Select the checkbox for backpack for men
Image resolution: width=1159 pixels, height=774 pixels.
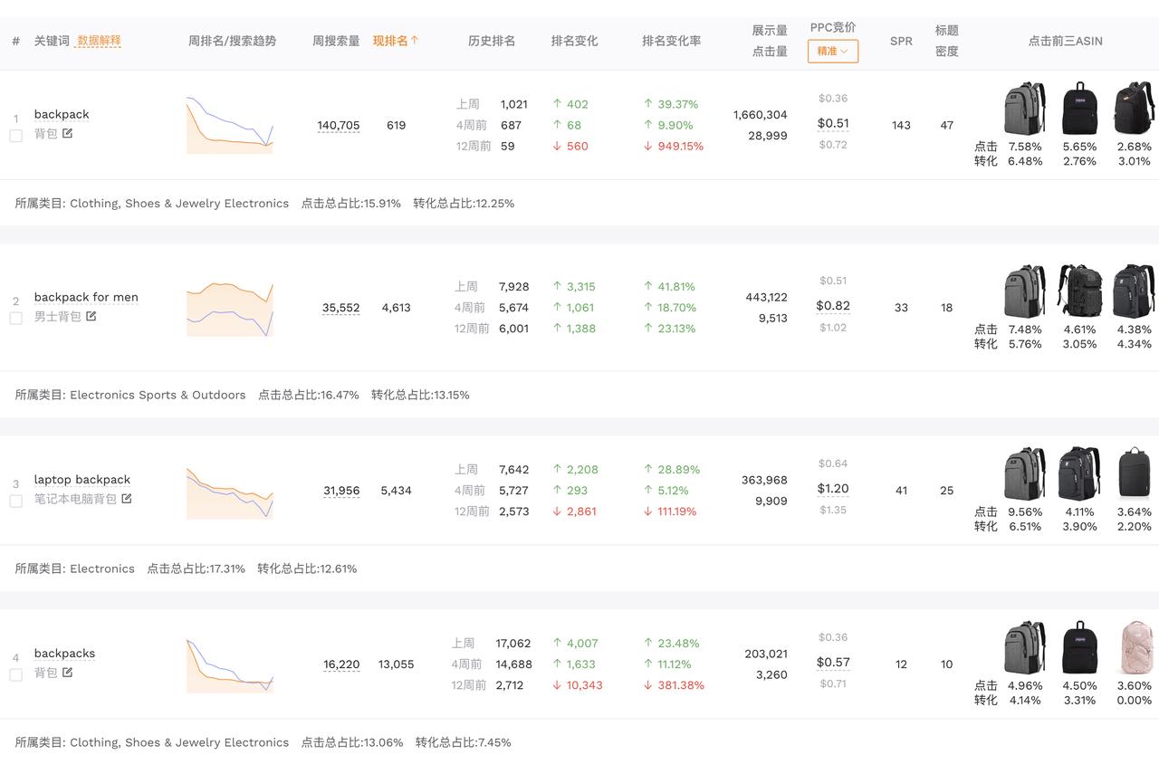click(x=15, y=319)
